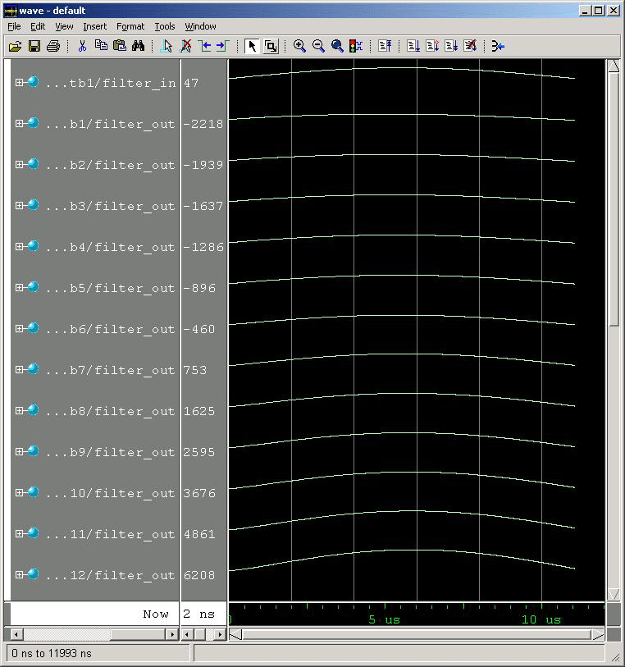The height and width of the screenshot is (667, 625).
Task: Open the Insert menu
Action: point(95,26)
